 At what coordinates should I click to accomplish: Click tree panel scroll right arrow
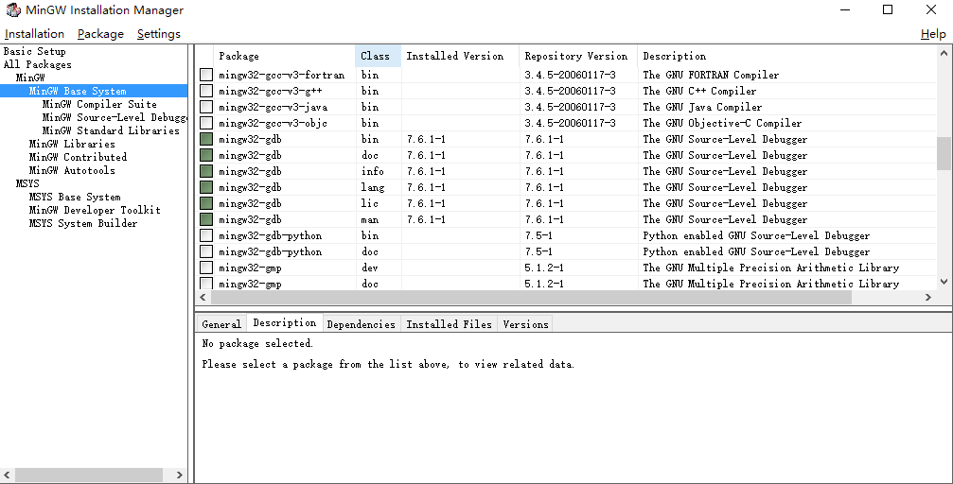point(179,475)
